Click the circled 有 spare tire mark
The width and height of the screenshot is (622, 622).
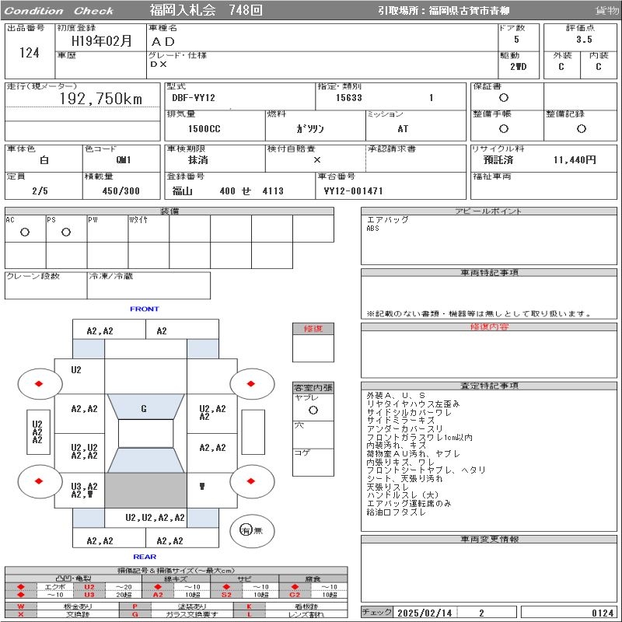pyautogui.click(x=246, y=530)
